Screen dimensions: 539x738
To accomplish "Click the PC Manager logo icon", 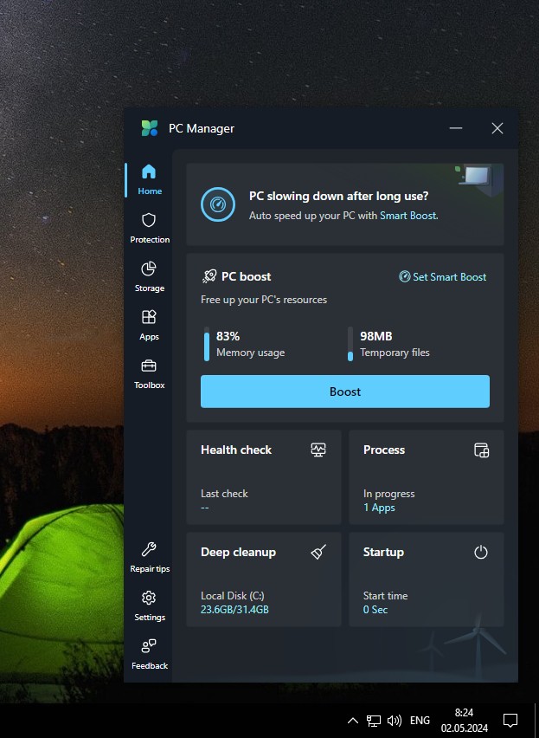I will 150,128.
